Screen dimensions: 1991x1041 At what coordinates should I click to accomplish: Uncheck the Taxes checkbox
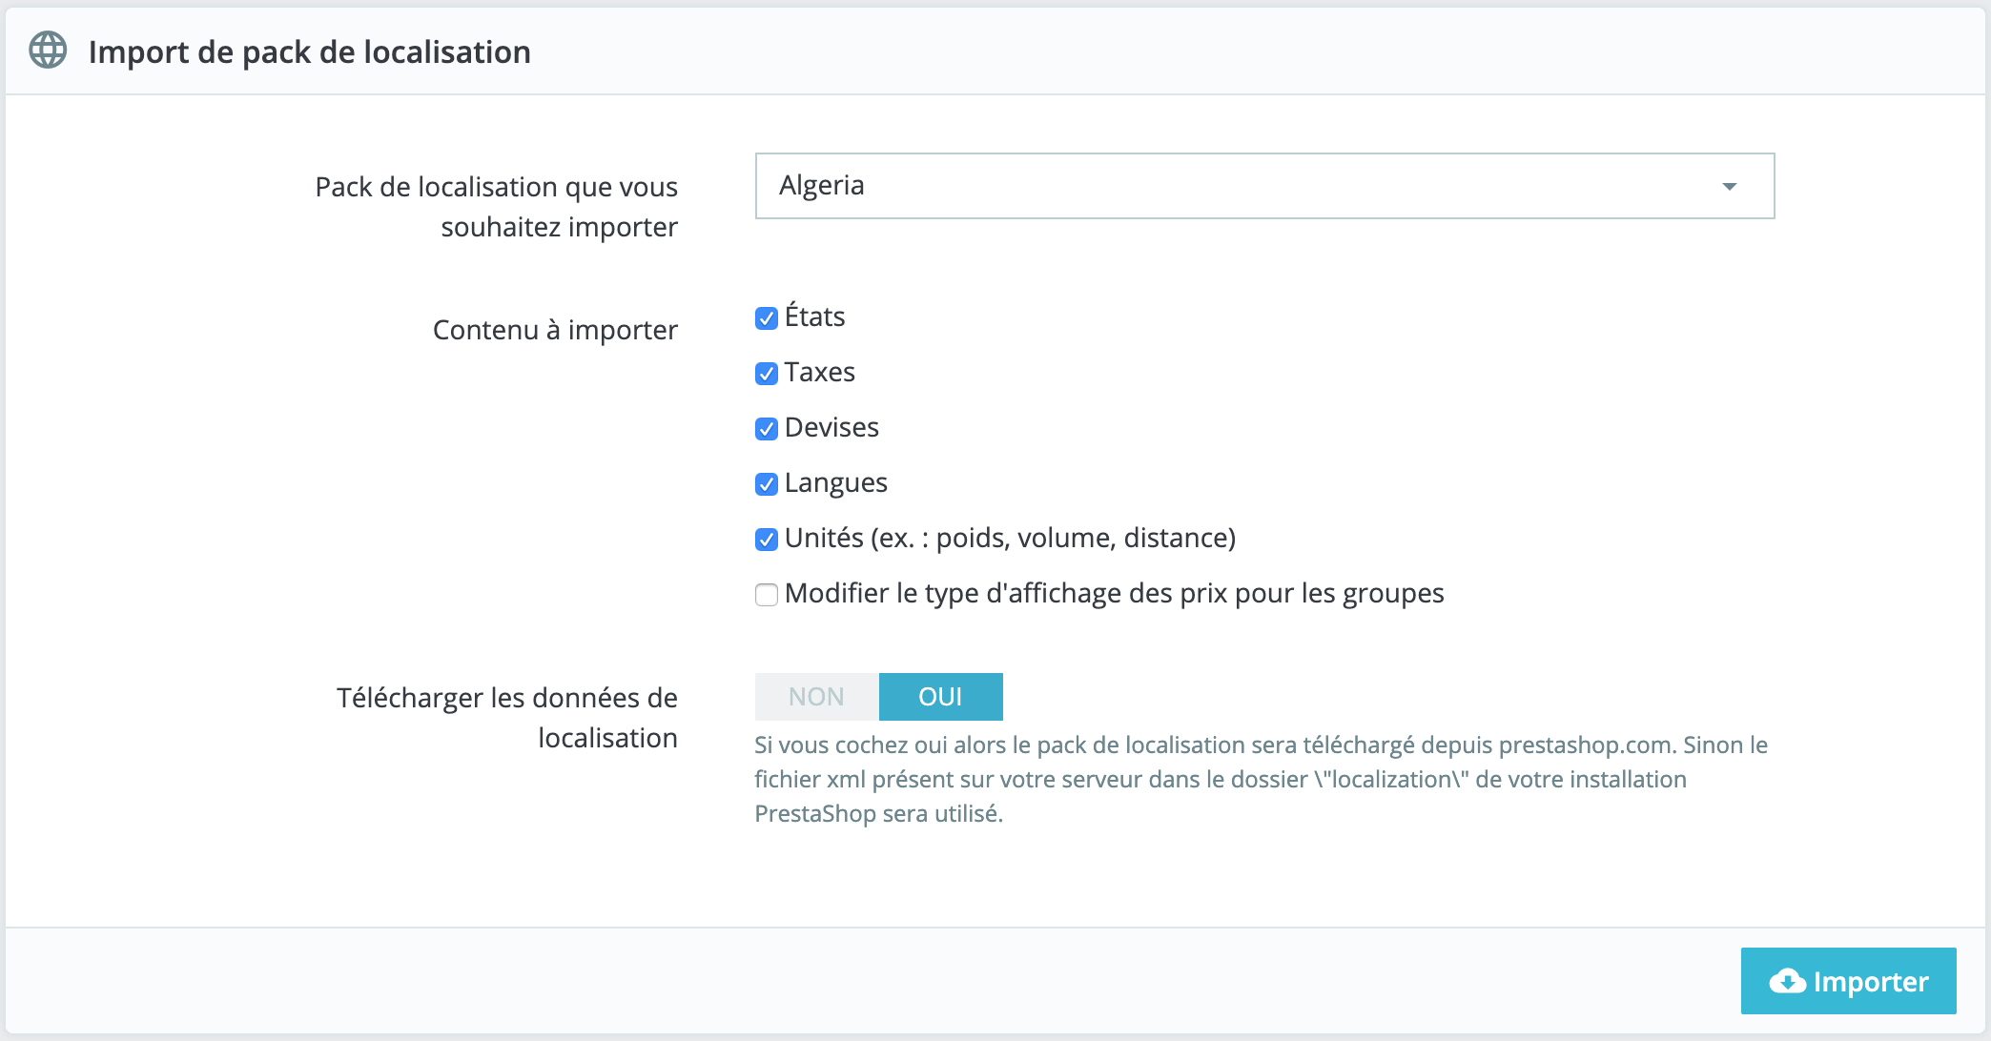tap(767, 374)
